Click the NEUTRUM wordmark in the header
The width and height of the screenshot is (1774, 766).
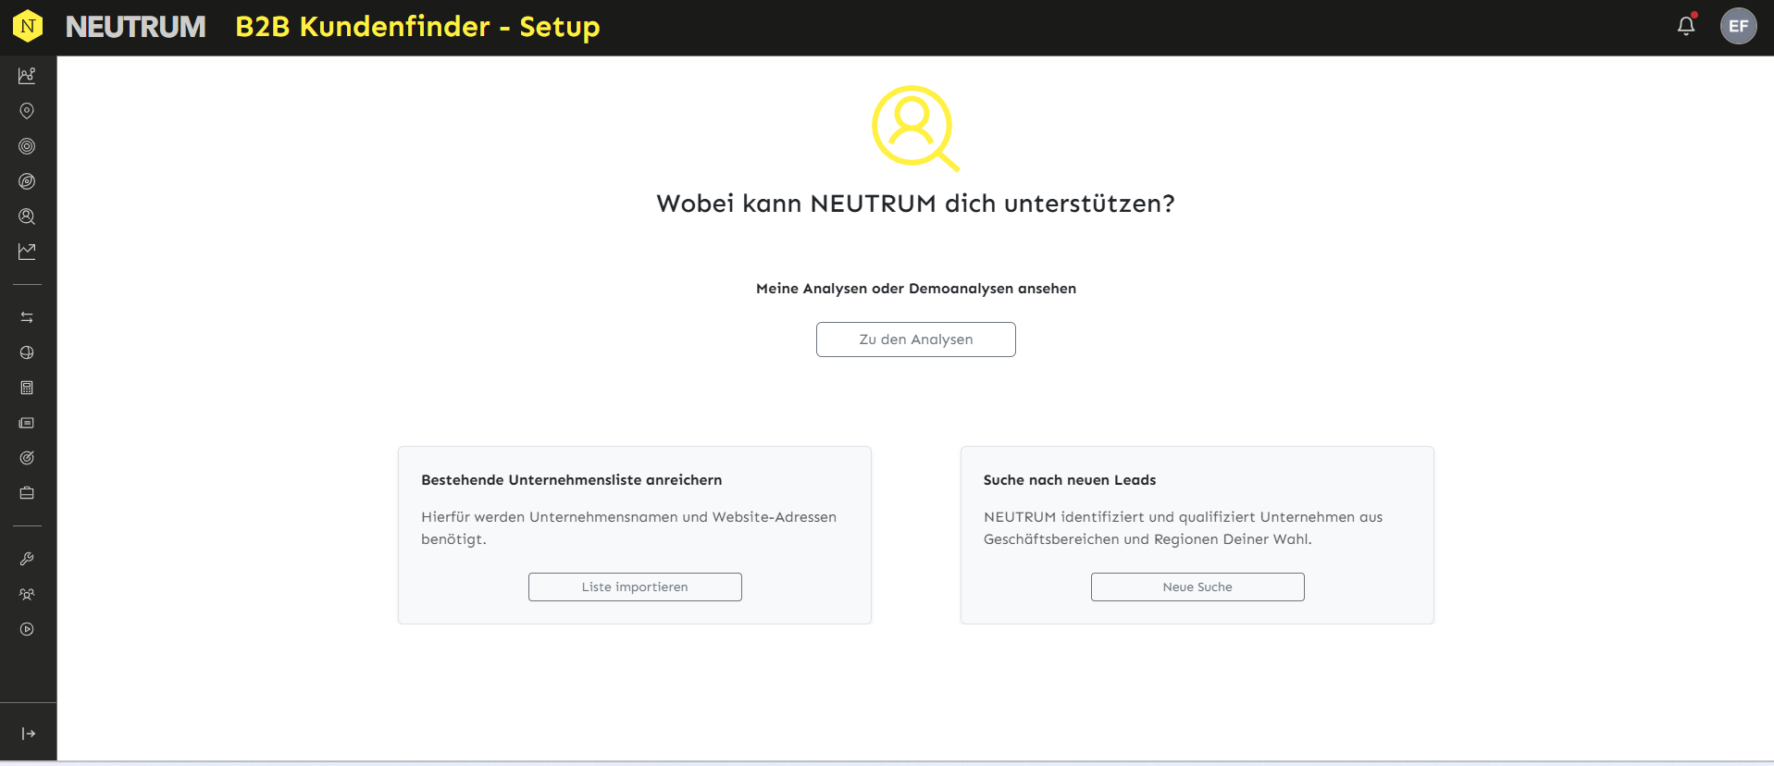pyautogui.click(x=136, y=27)
